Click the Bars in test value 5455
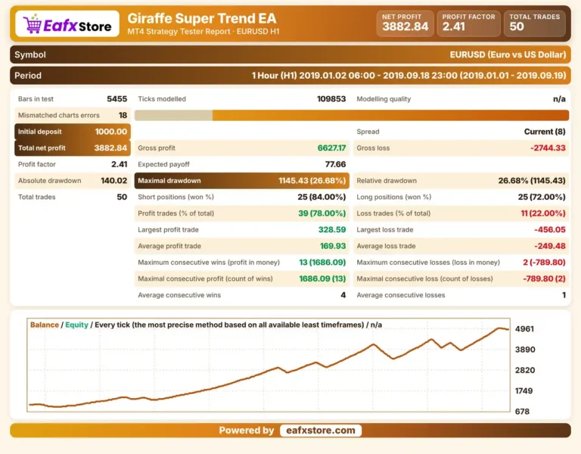Viewport: 581px width, 454px height. pos(117,99)
